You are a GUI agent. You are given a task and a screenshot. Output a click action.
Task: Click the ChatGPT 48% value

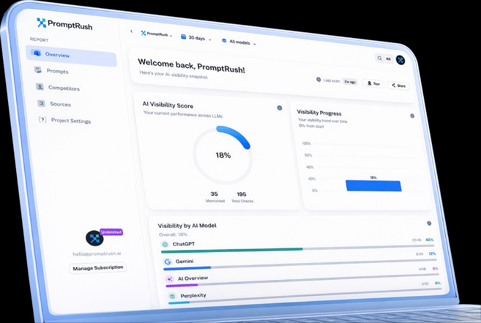(x=429, y=239)
